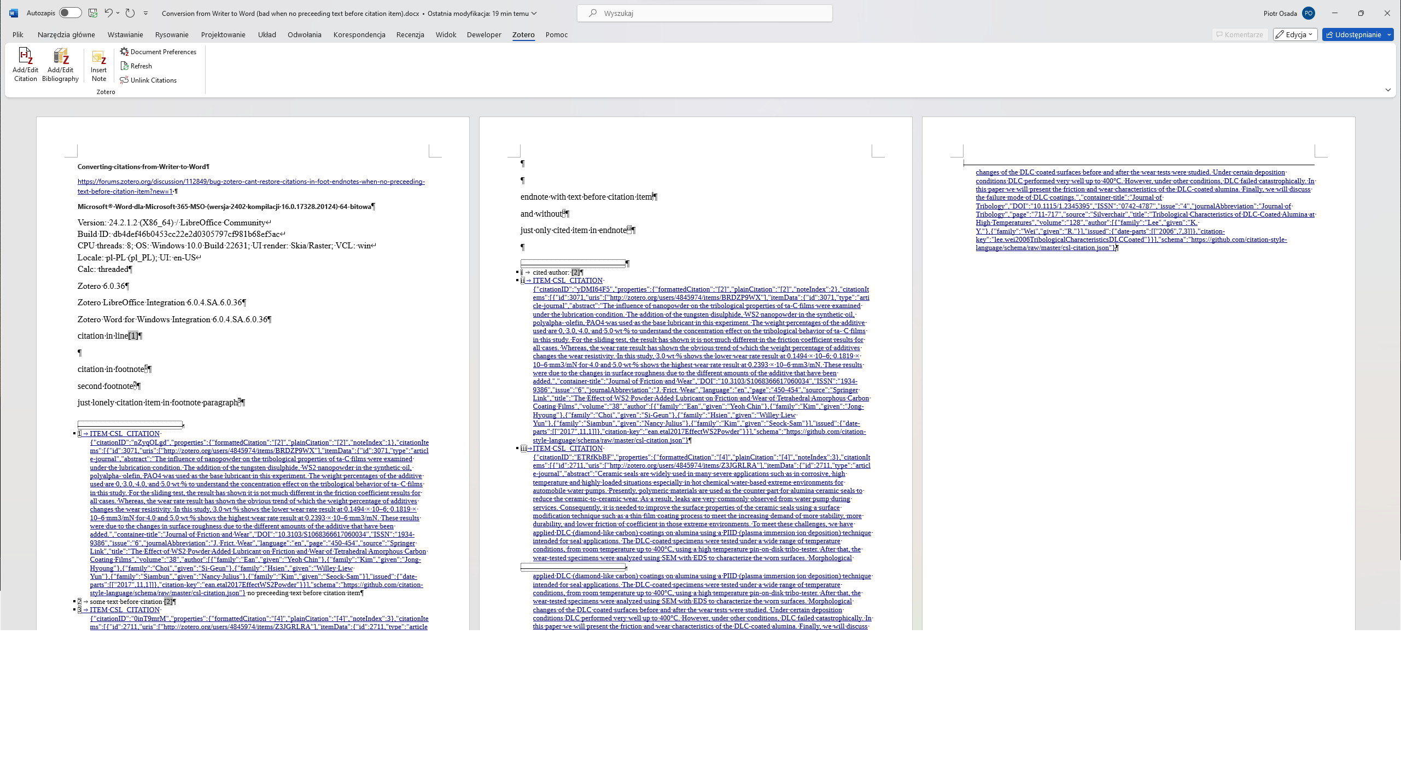The height and width of the screenshot is (762, 1401).
Task: Click the Add/Edit Bibliography icon
Action: tap(60, 65)
